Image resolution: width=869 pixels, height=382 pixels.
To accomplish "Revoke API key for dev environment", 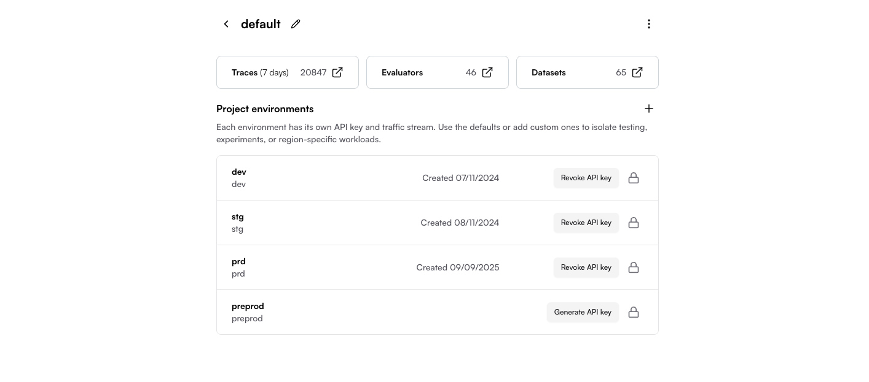I will click(x=586, y=178).
